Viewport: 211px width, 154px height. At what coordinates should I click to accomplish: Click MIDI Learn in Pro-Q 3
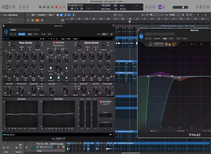[x=153, y=131]
